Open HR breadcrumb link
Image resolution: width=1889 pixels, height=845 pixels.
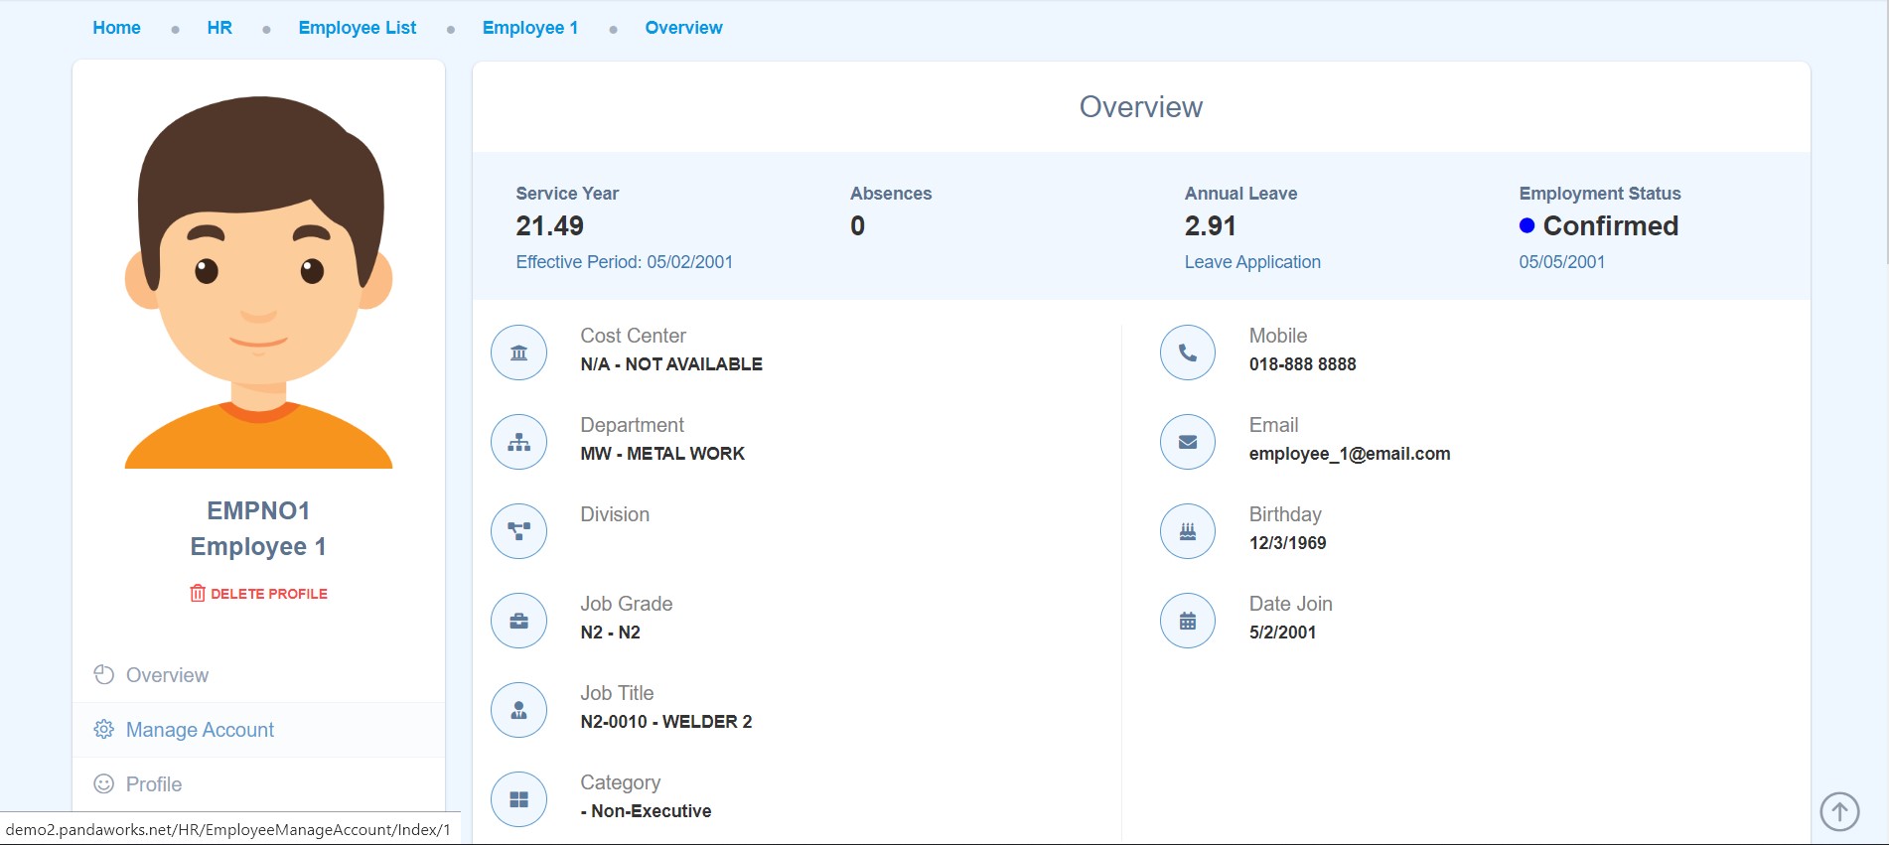pos(219,28)
